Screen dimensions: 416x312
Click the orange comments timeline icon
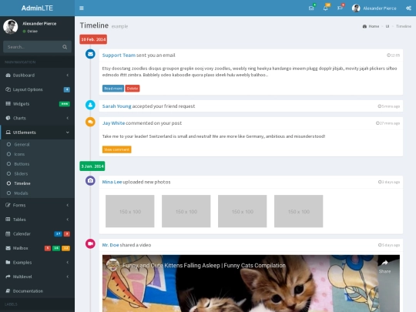point(90,122)
